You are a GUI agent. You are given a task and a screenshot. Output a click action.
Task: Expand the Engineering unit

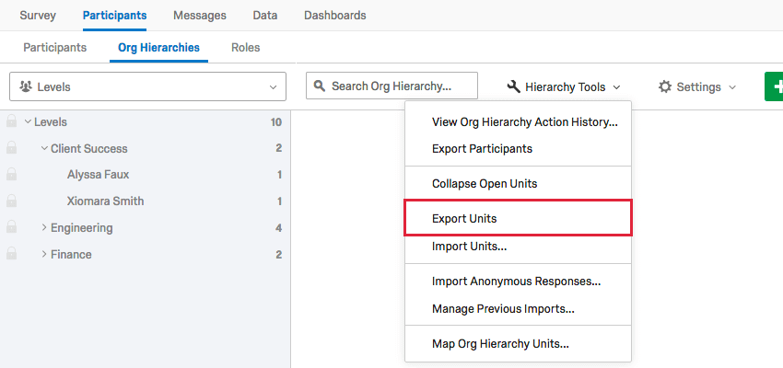(43, 227)
